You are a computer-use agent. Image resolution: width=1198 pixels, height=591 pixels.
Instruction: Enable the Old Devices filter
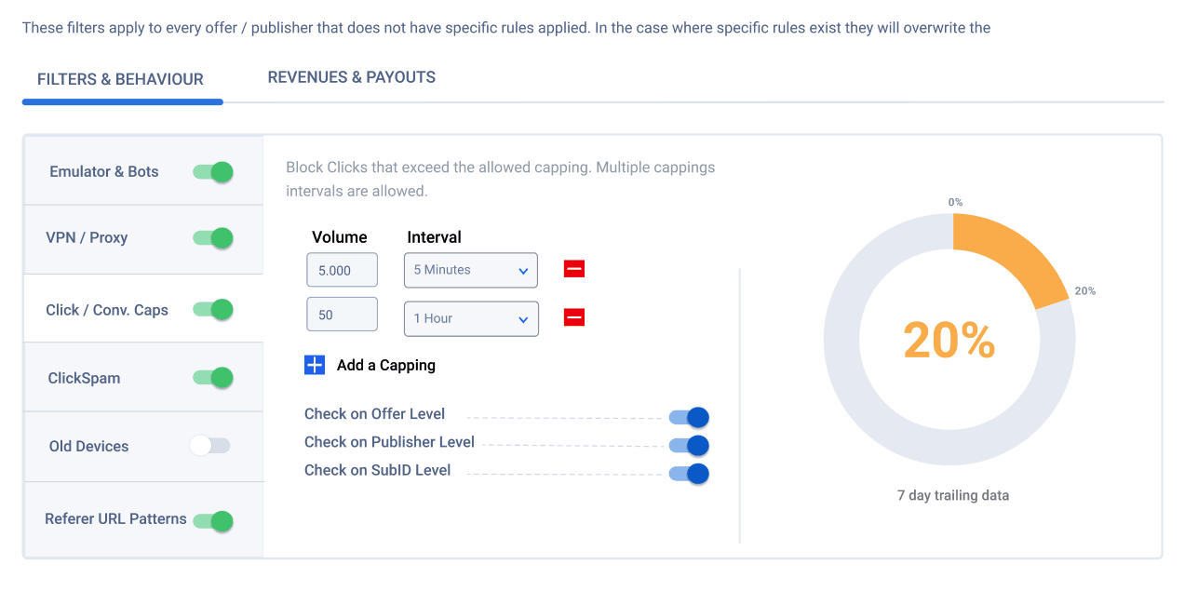coord(209,446)
